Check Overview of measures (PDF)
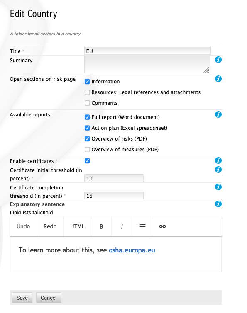247x313 pixels. [87, 150]
